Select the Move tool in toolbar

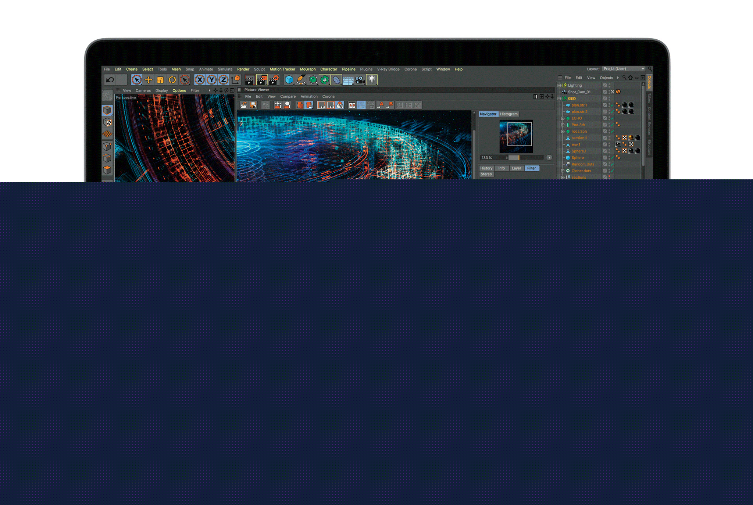point(149,80)
